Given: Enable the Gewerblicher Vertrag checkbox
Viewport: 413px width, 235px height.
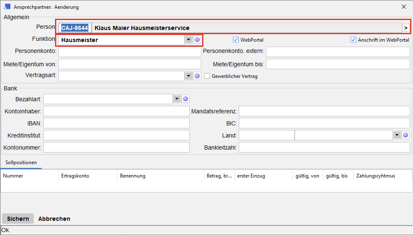Looking at the screenshot, I should [207, 76].
